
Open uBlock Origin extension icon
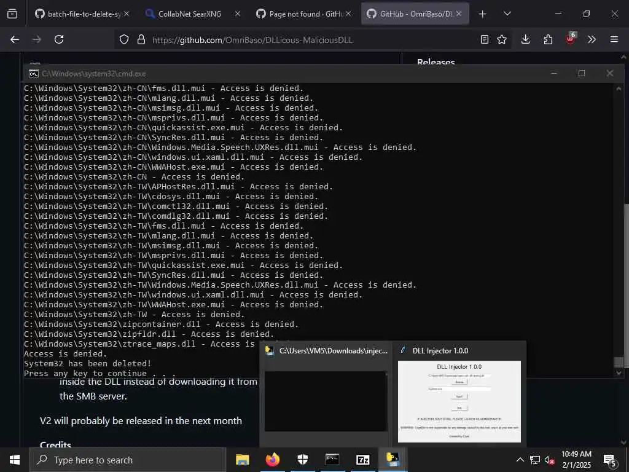point(570,39)
